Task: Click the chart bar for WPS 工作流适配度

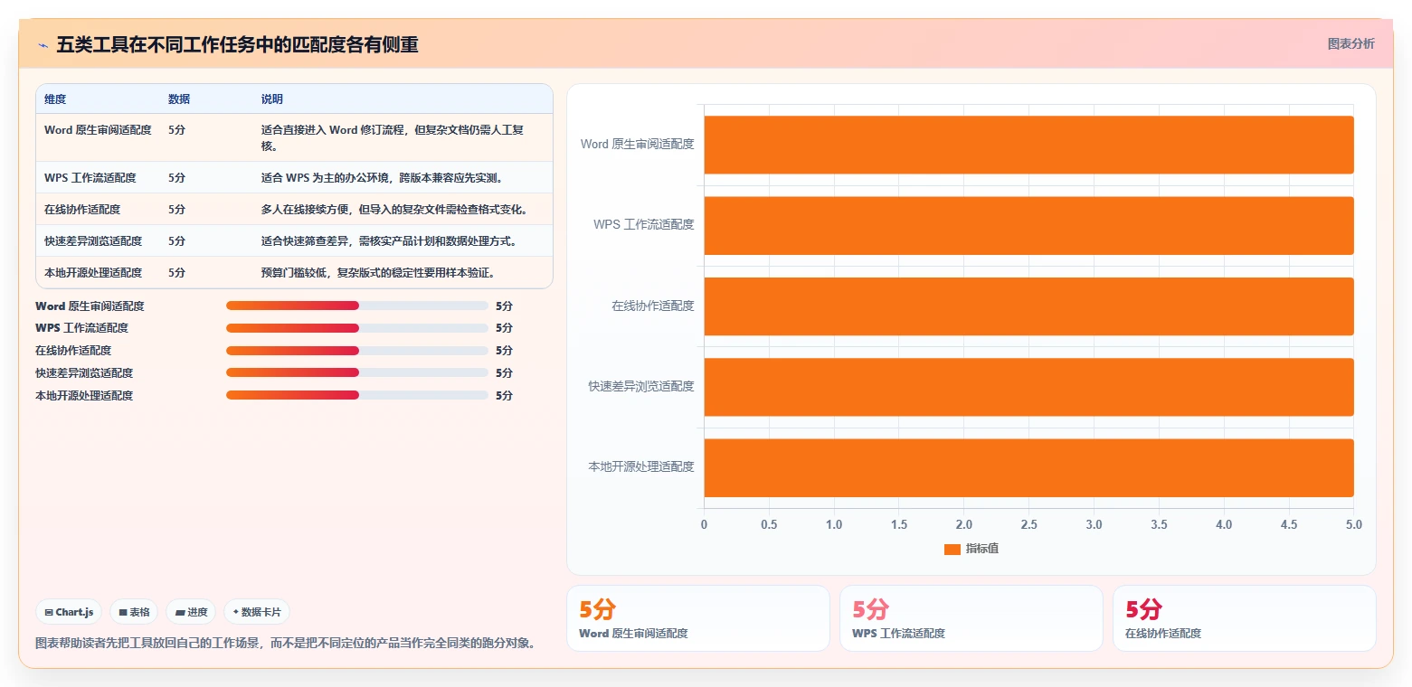Action: [1028, 225]
